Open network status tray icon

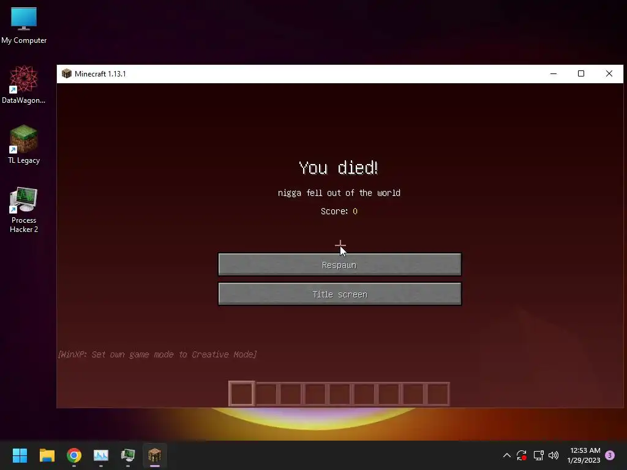click(538, 455)
